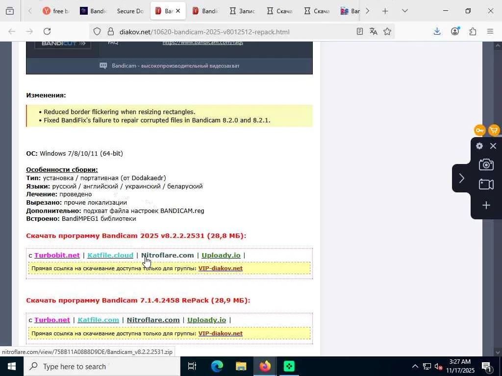This screenshot has width=502, height=376.
Task: Open the downloads panel
Action: click(x=437, y=31)
